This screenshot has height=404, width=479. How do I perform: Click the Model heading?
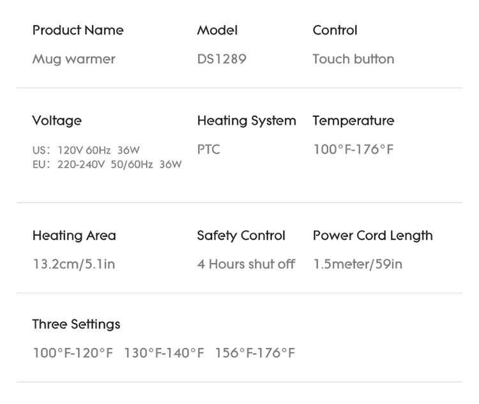point(217,30)
